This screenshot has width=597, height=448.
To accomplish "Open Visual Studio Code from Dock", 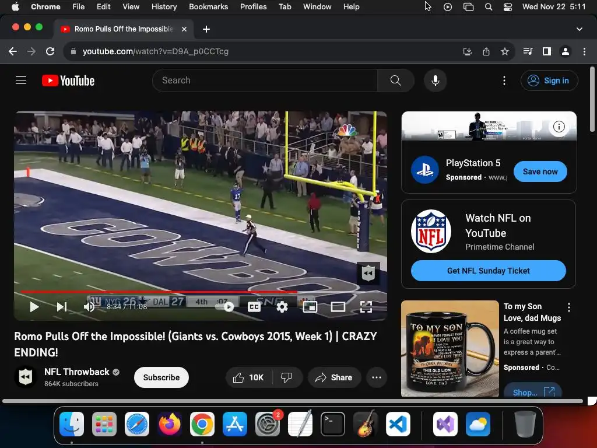I will tap(398, 423).
